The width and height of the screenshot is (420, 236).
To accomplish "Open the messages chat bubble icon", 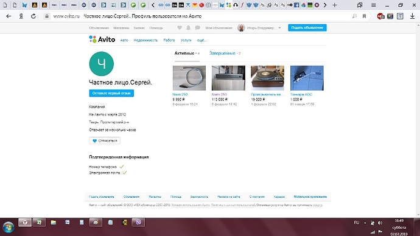I will (197, 27).
